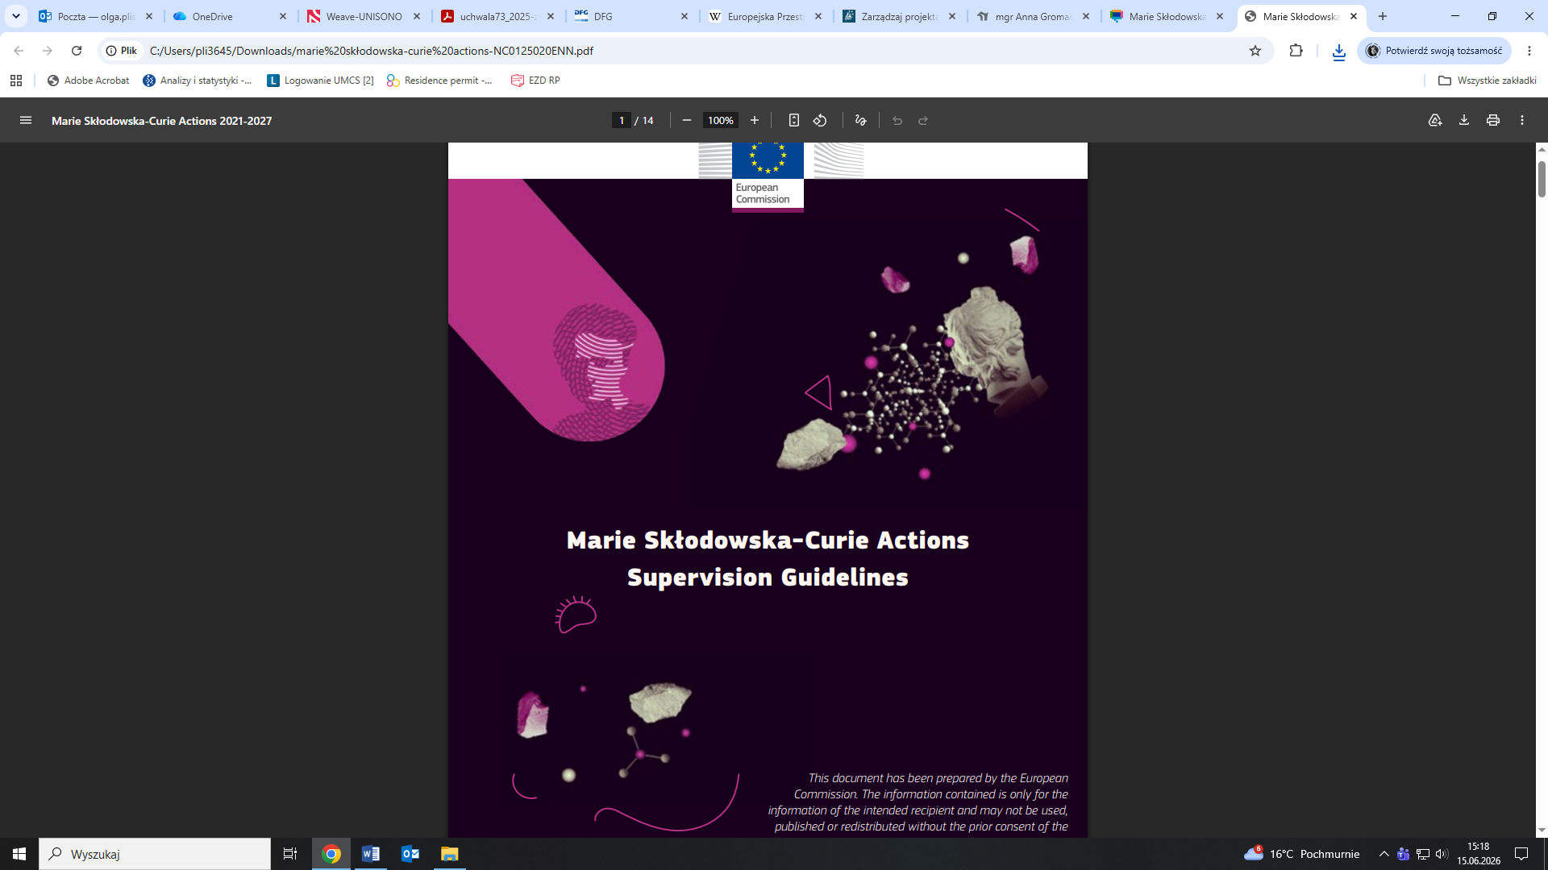
Task: Click Potwierdź swoją tożsamość button
Action: click(1434, 51)
